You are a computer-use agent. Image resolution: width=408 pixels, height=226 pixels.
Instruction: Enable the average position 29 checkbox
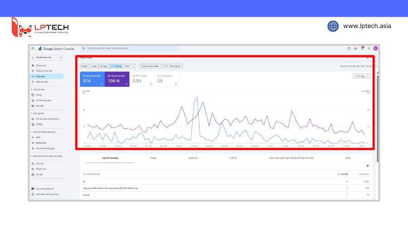(159, 76)
